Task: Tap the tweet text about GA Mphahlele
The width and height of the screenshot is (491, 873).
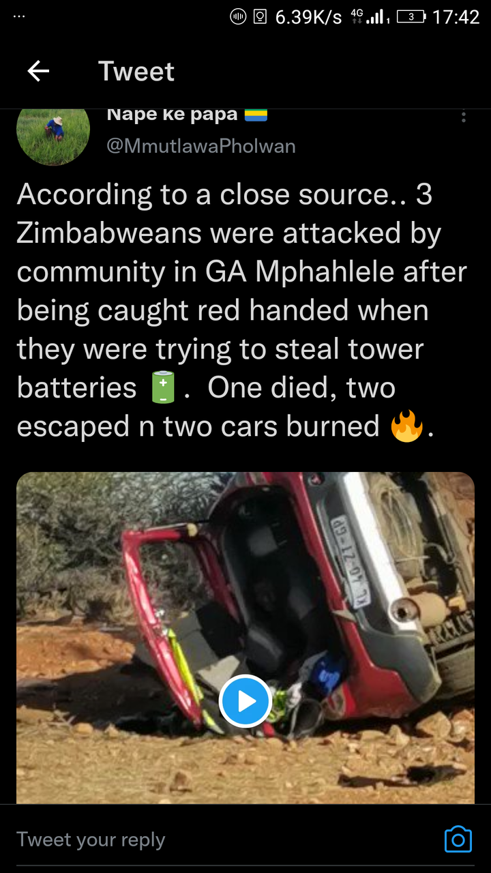Action: 242,310
